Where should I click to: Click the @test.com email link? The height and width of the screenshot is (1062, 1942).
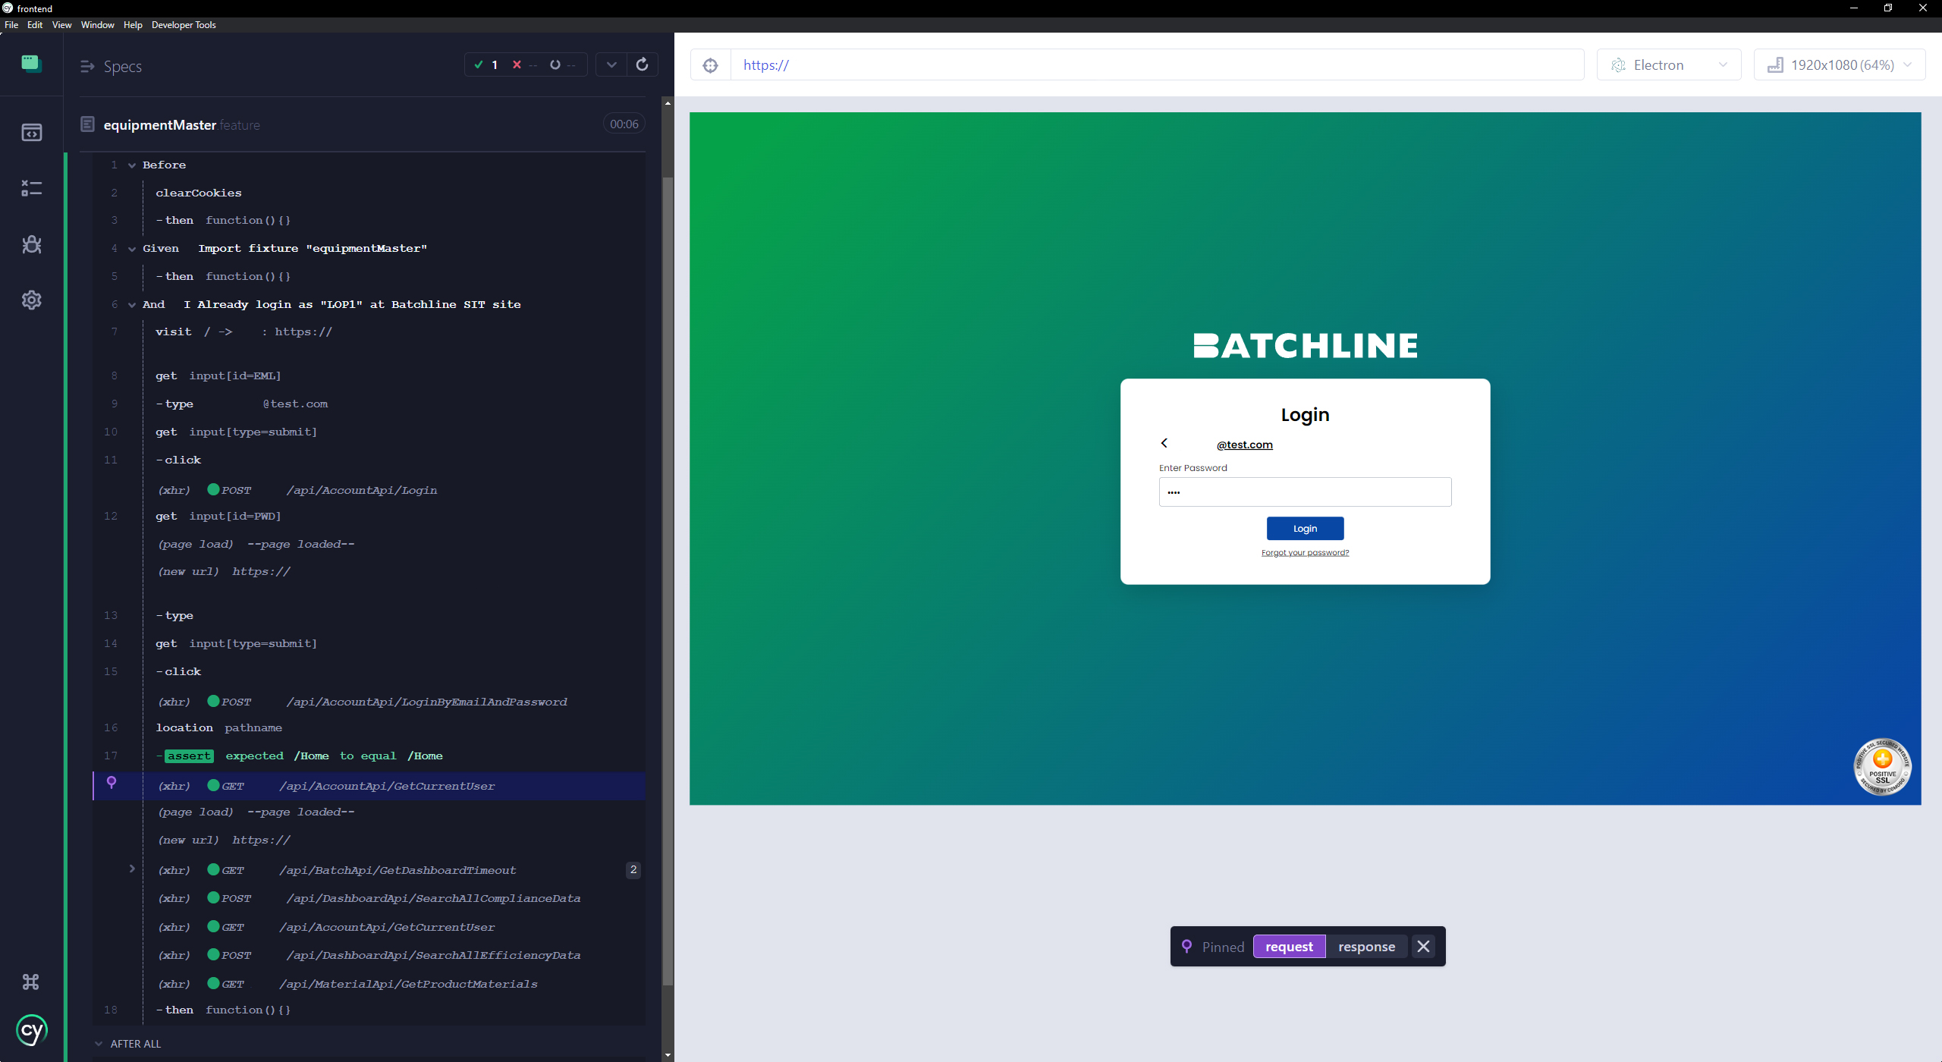click(x=1245, y=445)
